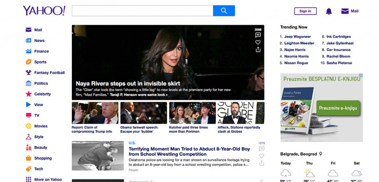This screenshot has height=182, width=379.
Task: Share the Naya Rivera story
Action: click(x=258, y=49)
